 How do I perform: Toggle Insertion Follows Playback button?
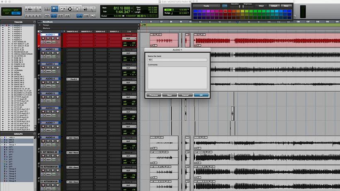click(67, 16)
